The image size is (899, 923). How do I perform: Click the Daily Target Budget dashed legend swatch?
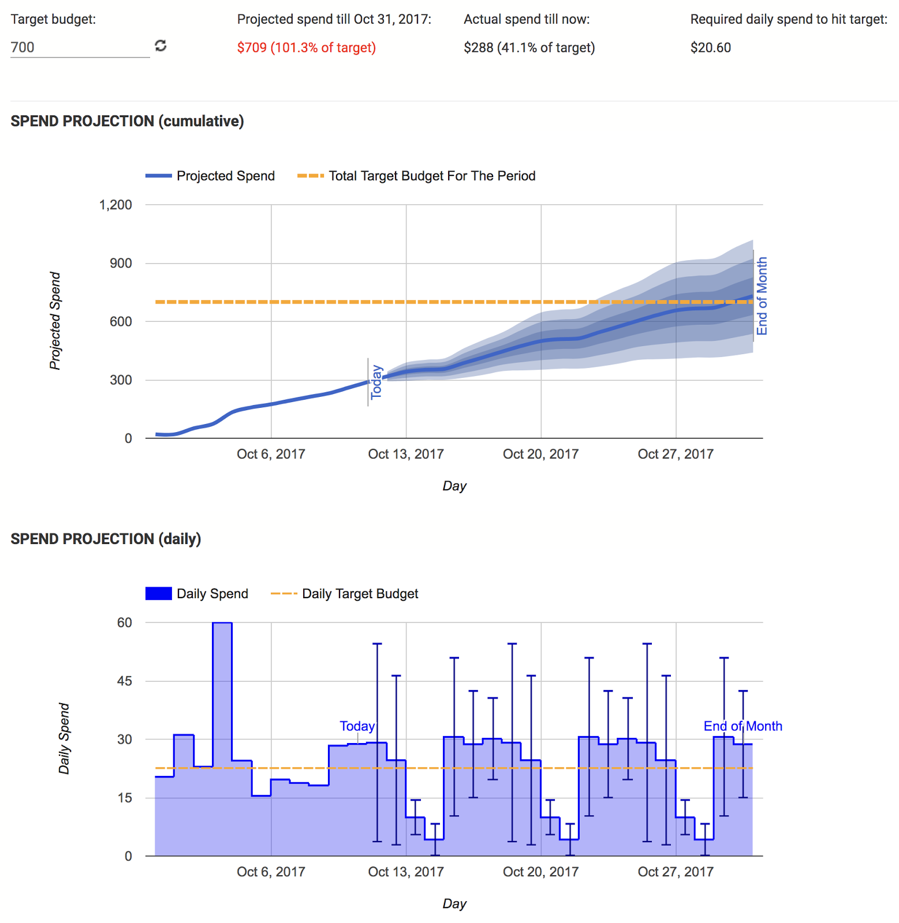[x=283, y=594]
